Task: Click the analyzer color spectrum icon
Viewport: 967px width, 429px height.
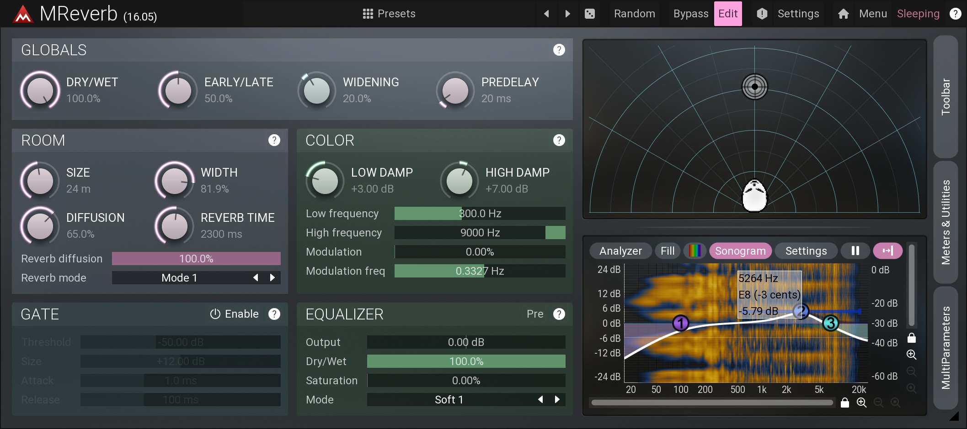Action: [695, 251]
